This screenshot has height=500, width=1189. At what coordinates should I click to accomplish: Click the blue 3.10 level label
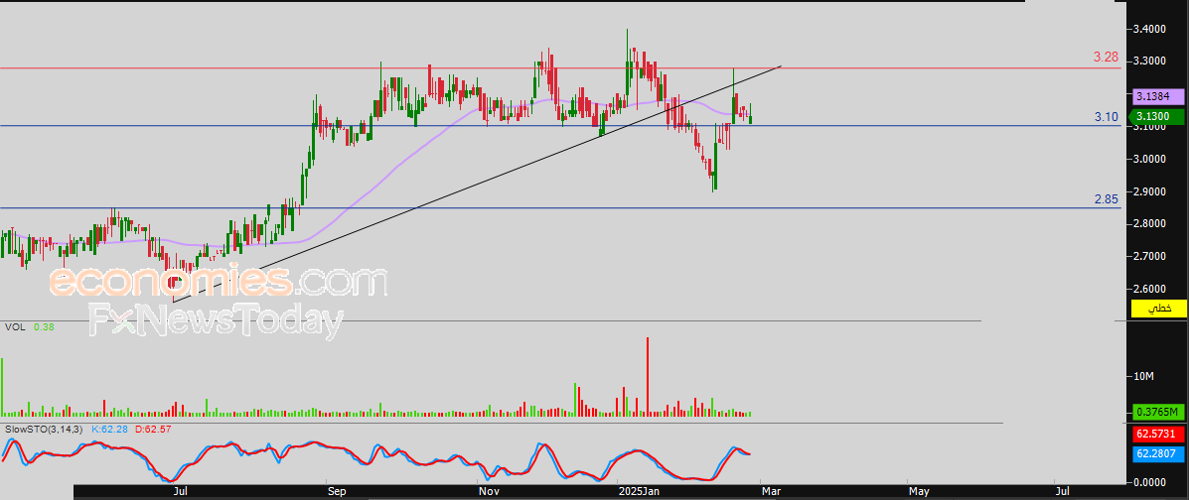(1106, 117)
